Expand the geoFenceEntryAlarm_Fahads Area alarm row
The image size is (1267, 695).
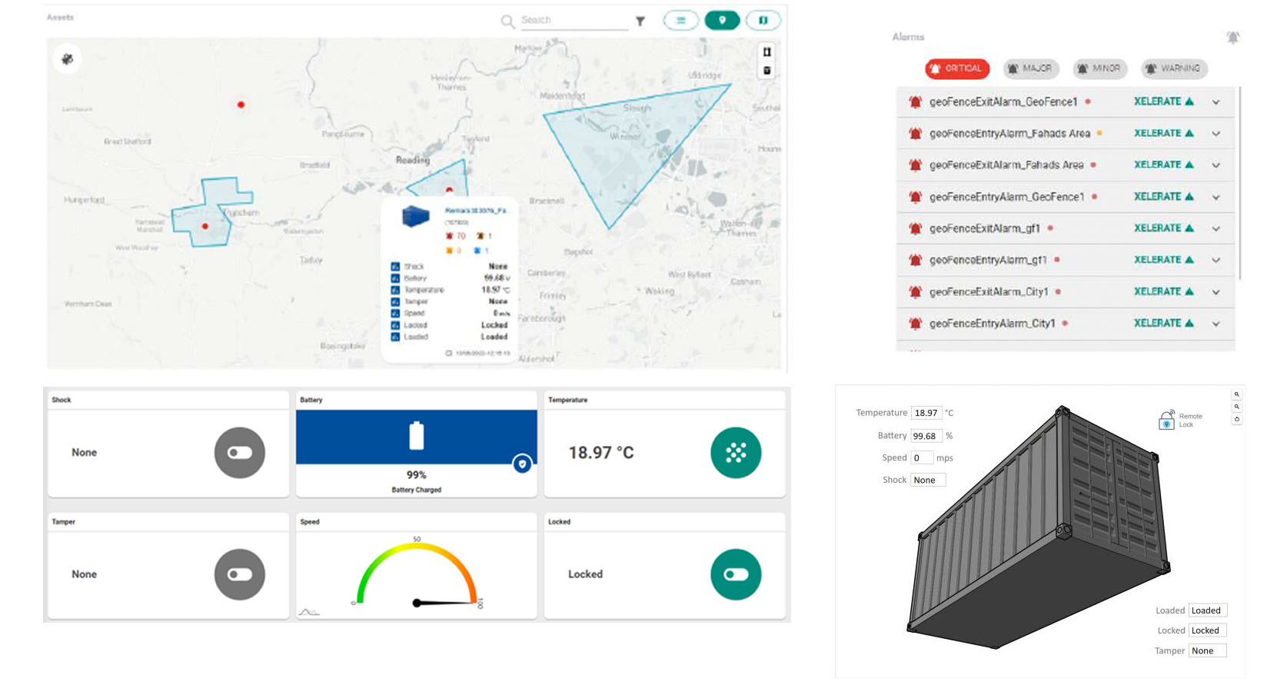[1216, 134]
